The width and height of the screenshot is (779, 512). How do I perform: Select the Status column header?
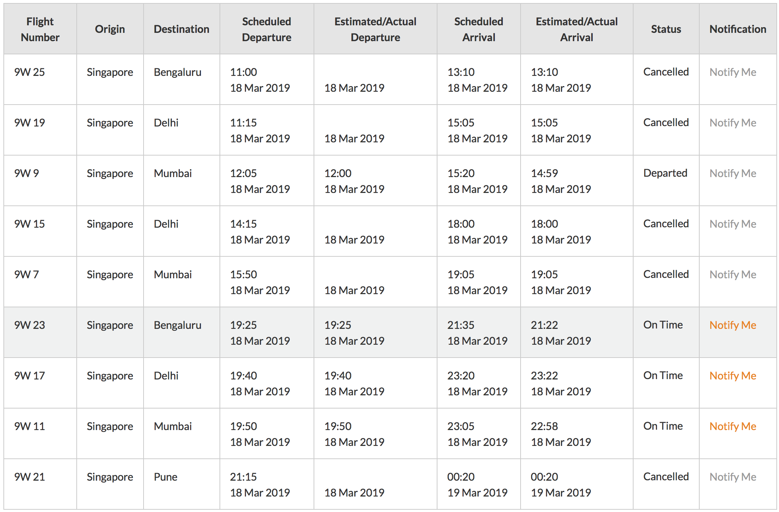(x=666, y=29)
